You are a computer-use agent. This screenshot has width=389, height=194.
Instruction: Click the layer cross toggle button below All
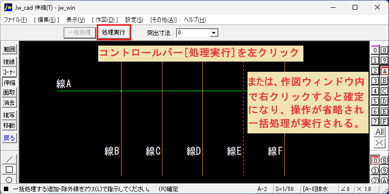coord(380,143)
